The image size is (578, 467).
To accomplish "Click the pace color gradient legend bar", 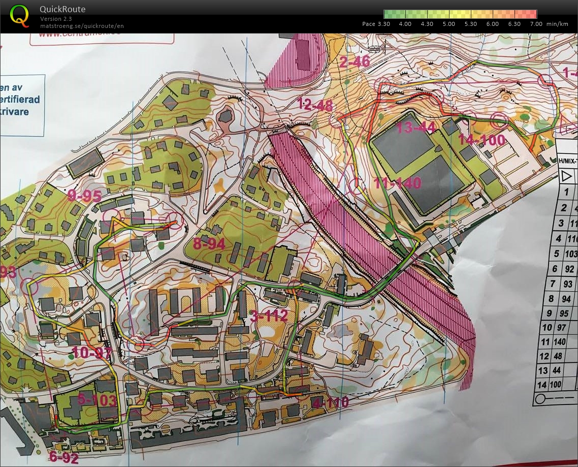I will [460, 14].
